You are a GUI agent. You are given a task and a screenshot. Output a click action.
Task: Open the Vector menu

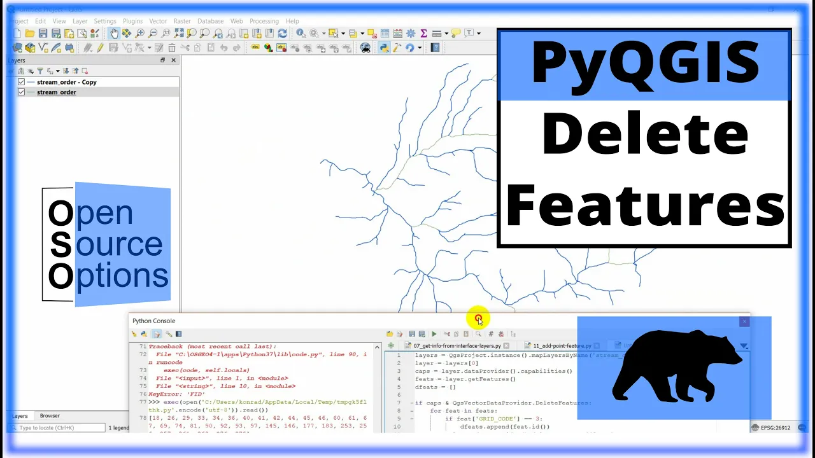(158, 21)
